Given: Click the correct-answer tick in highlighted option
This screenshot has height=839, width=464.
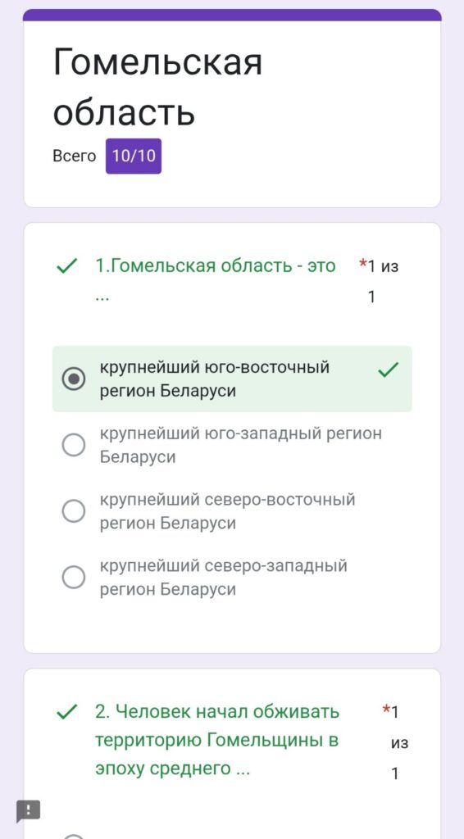Looking at the screenshot, I should tap(388, 370).
